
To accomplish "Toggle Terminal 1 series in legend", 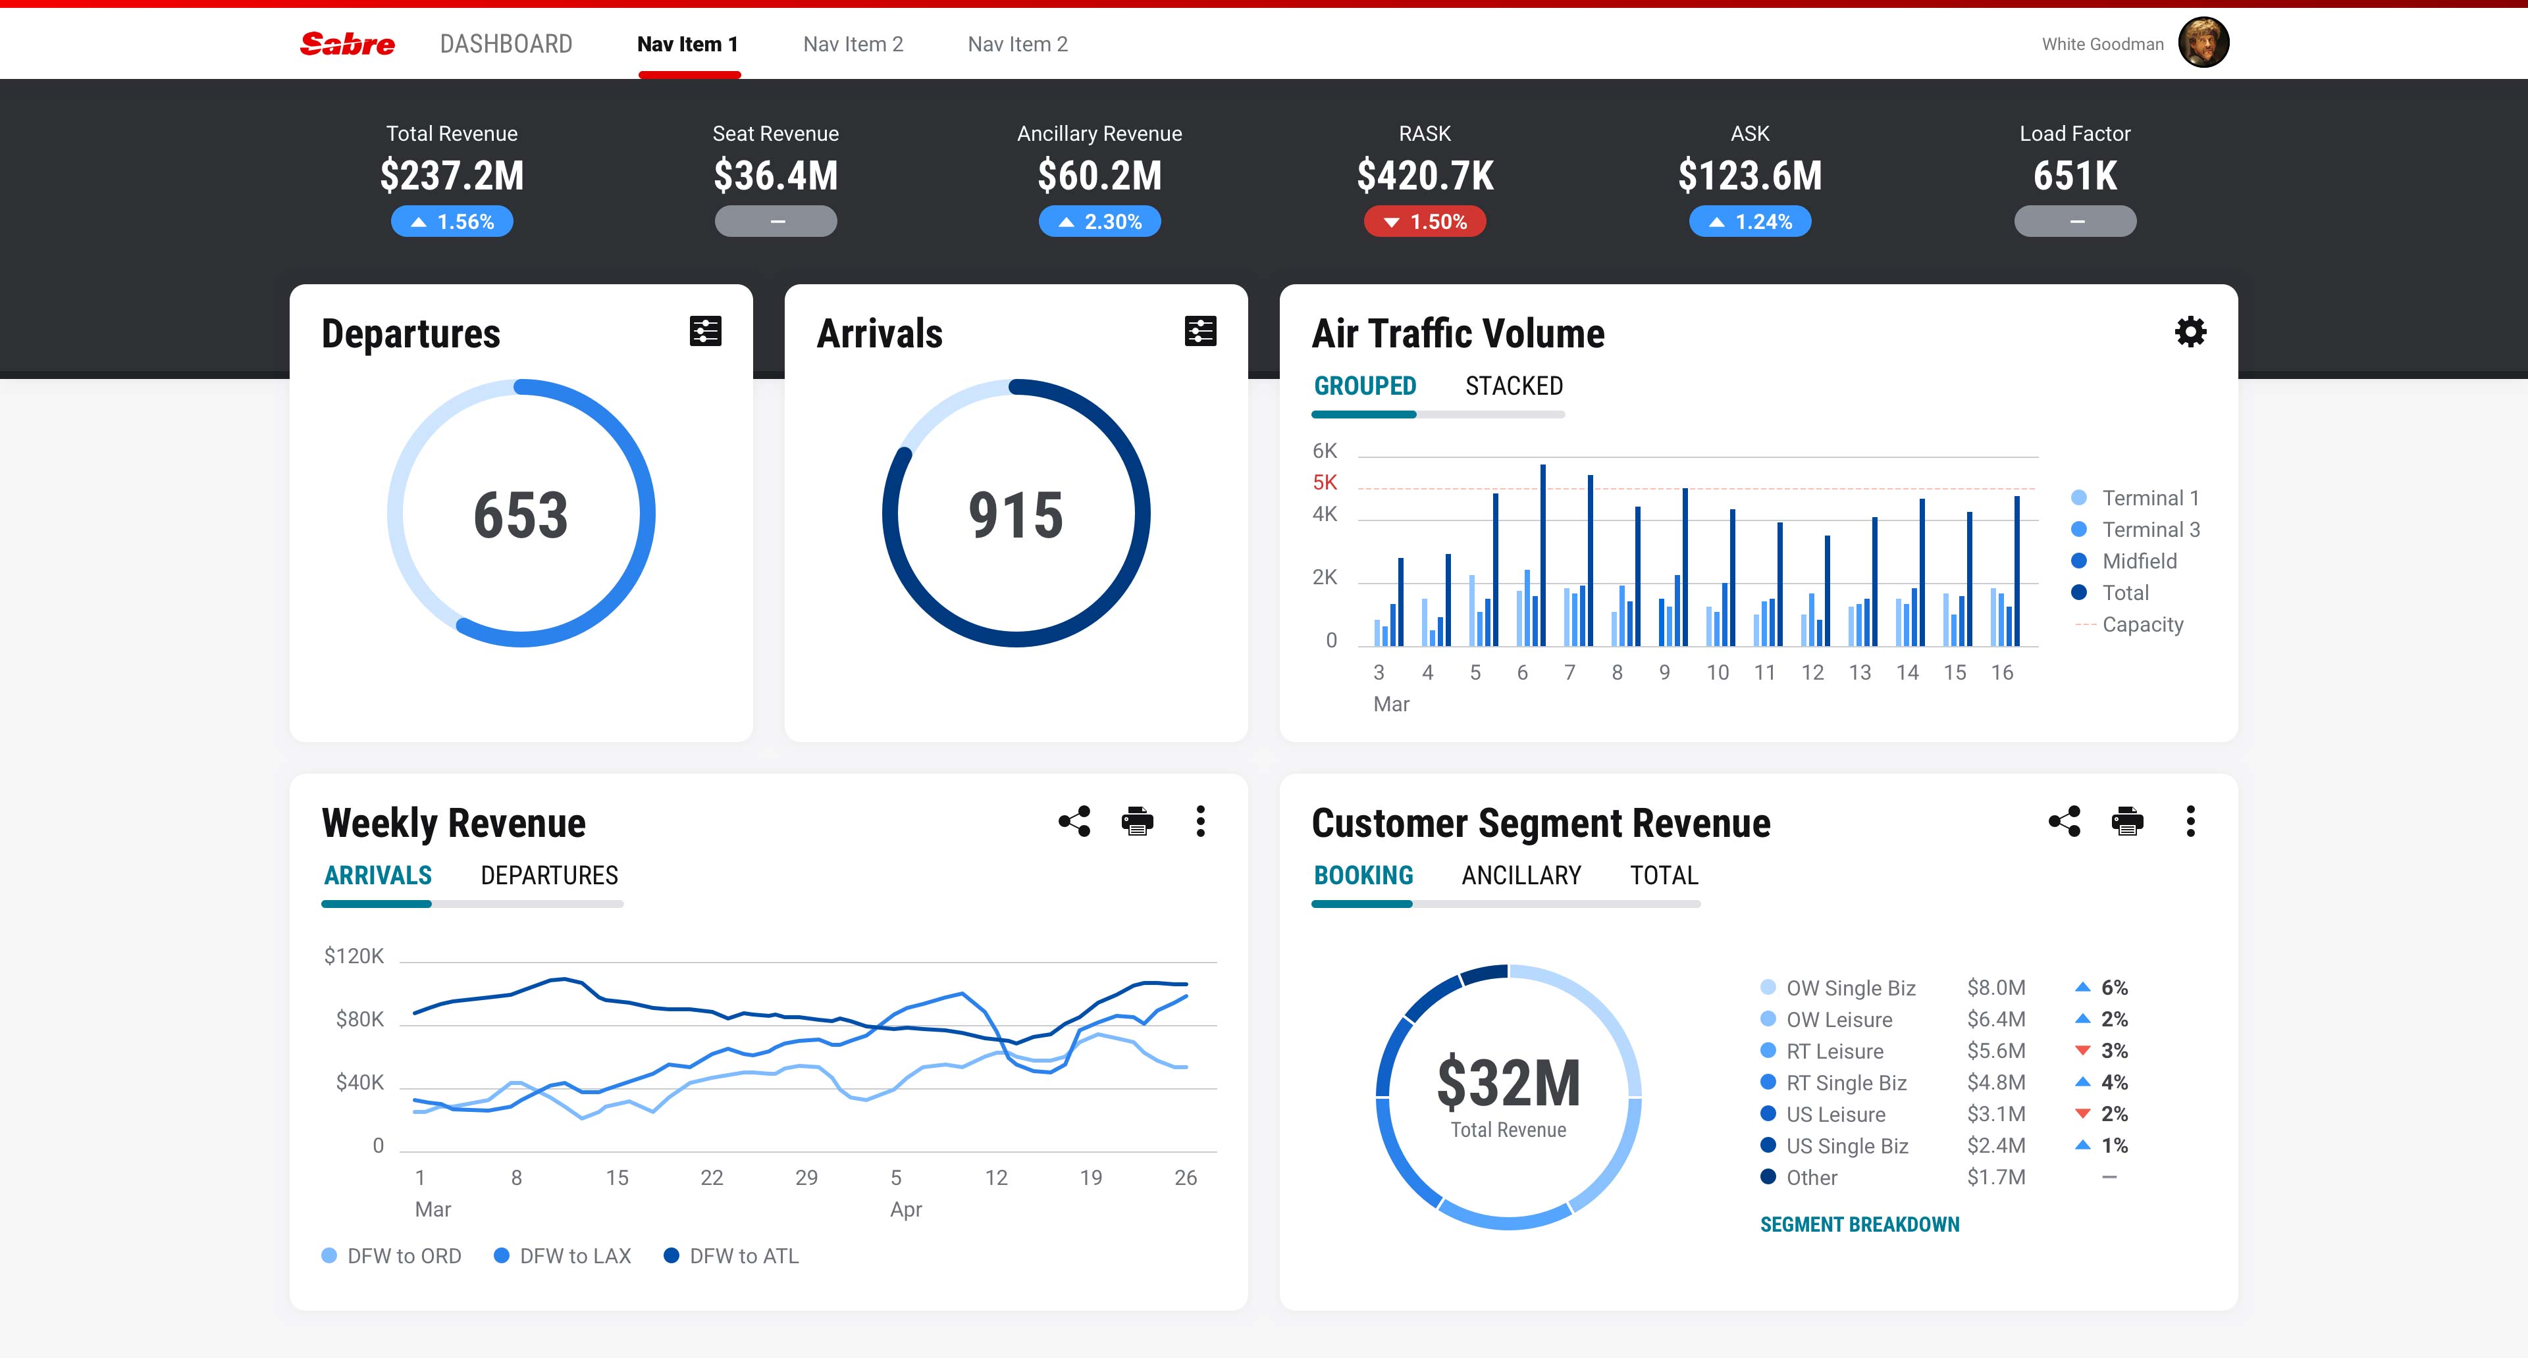I will (2138, 498).
